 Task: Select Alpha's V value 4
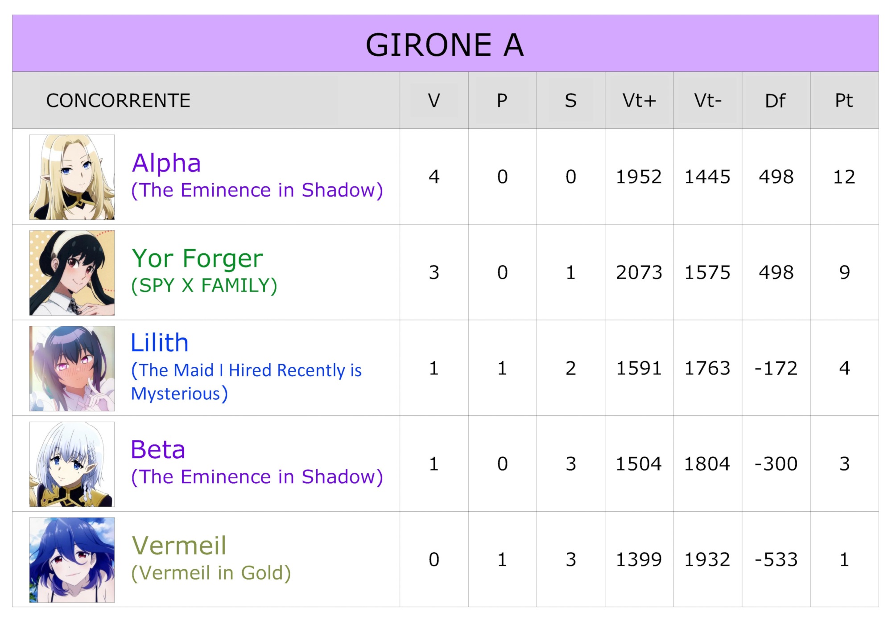coord(434,177)
